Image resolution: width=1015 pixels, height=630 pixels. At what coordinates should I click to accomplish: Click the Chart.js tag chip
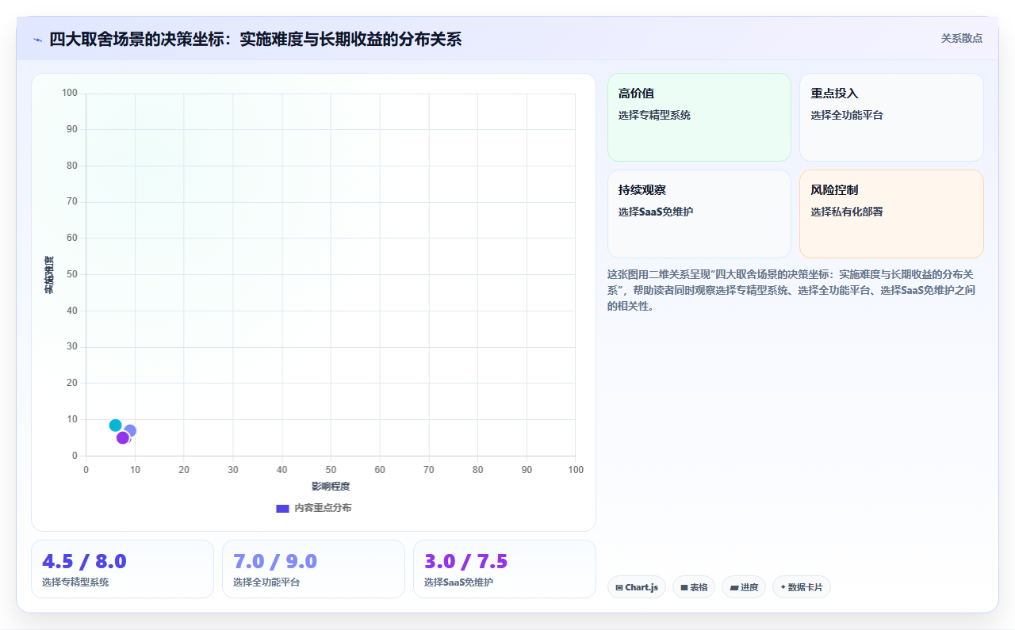click(x=637, y=587)
